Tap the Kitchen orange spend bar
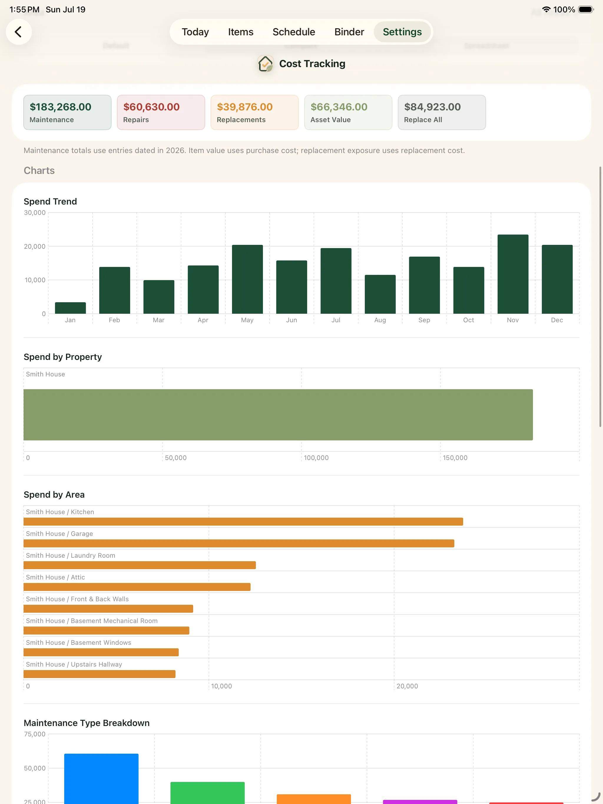 tap(243, 521)
